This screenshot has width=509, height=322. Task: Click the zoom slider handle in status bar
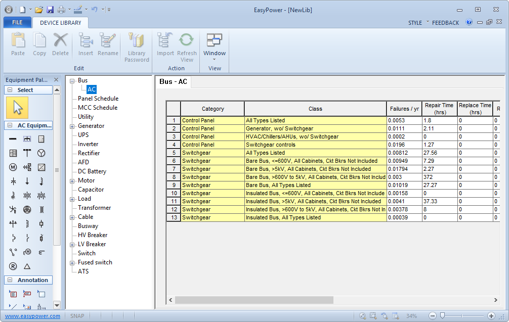point(442,316)
